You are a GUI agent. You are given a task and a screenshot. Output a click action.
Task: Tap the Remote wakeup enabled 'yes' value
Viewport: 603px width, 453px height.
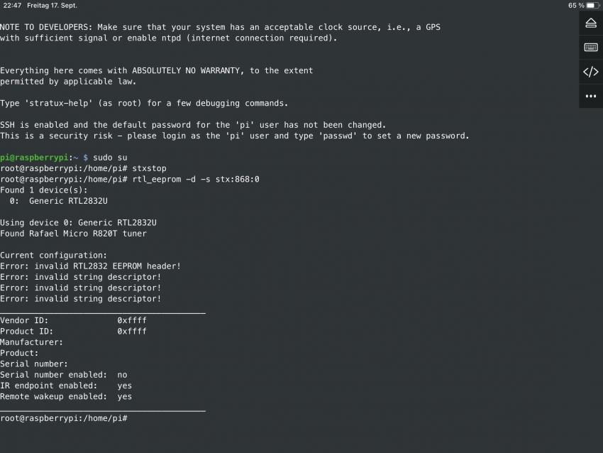pyautogui.click(x=125, y=397)
